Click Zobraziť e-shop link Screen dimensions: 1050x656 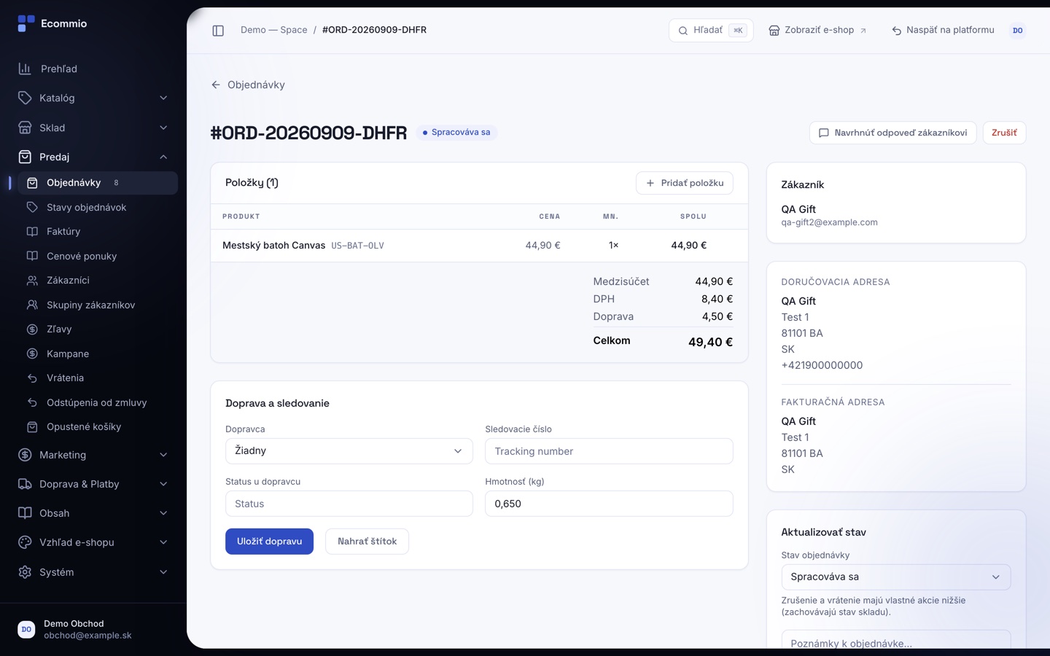point(817,31)
